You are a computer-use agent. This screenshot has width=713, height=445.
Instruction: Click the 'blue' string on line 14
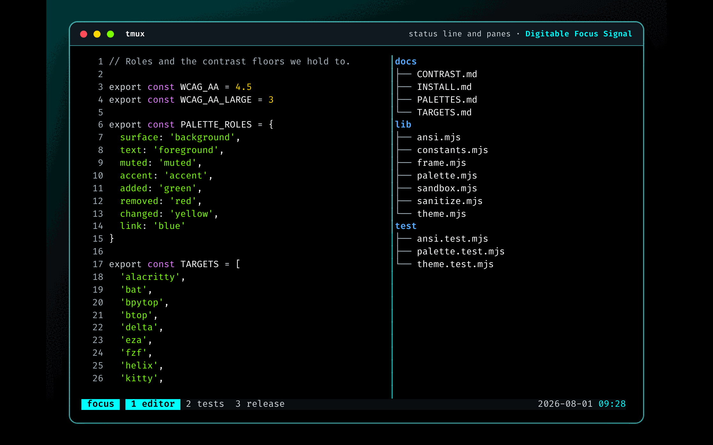[x=169, y=226]
